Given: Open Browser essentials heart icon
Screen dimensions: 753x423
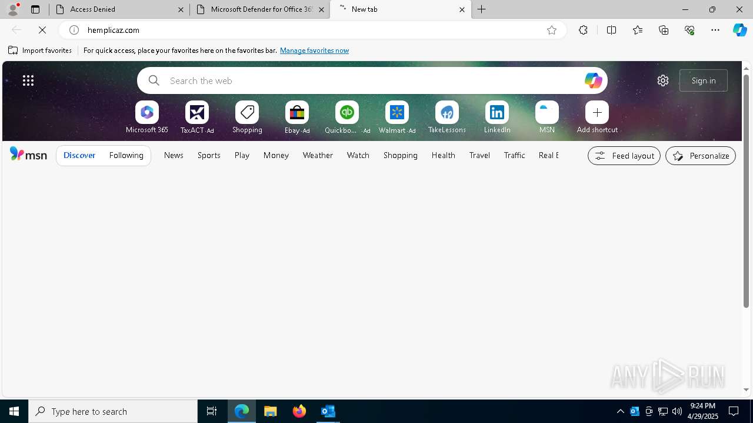Looking at the screenshot, I should (689, 30).
